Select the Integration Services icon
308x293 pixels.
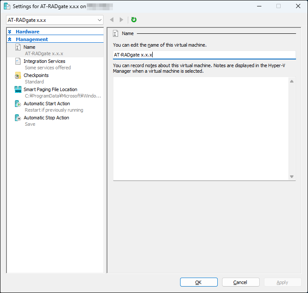(18, 62)
